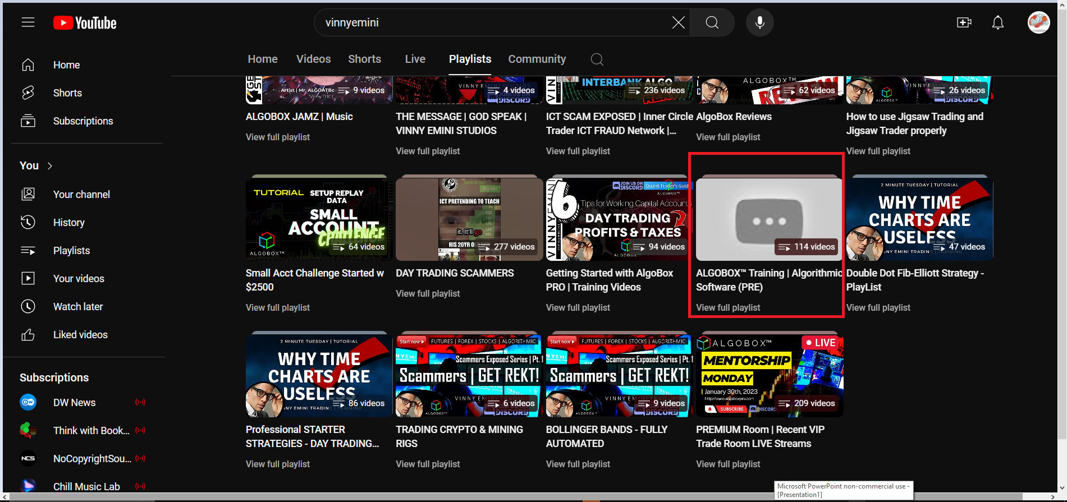Screen dimensions: 1067x502
Task: Expand the You section chevron
Action: pos(50,166)
